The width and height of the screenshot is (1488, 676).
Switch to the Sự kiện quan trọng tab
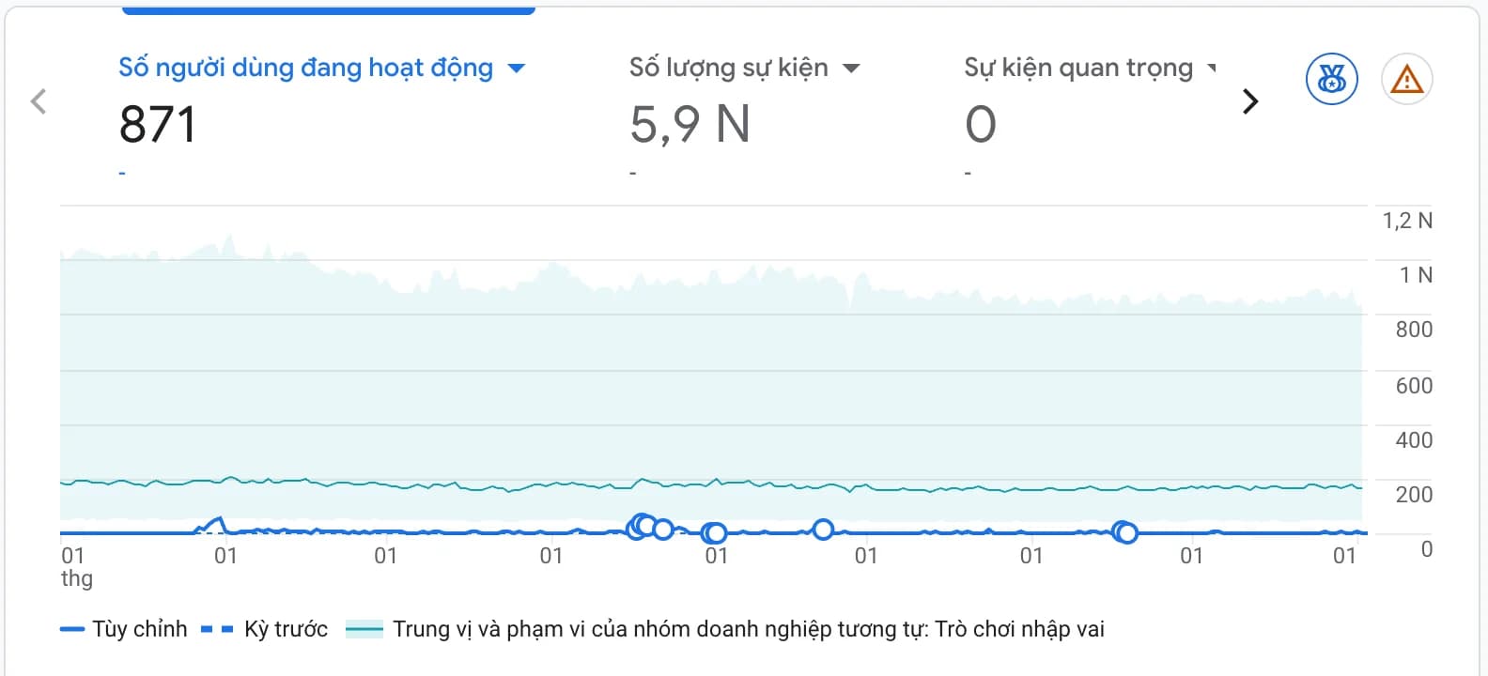(x=1090, y=113)
